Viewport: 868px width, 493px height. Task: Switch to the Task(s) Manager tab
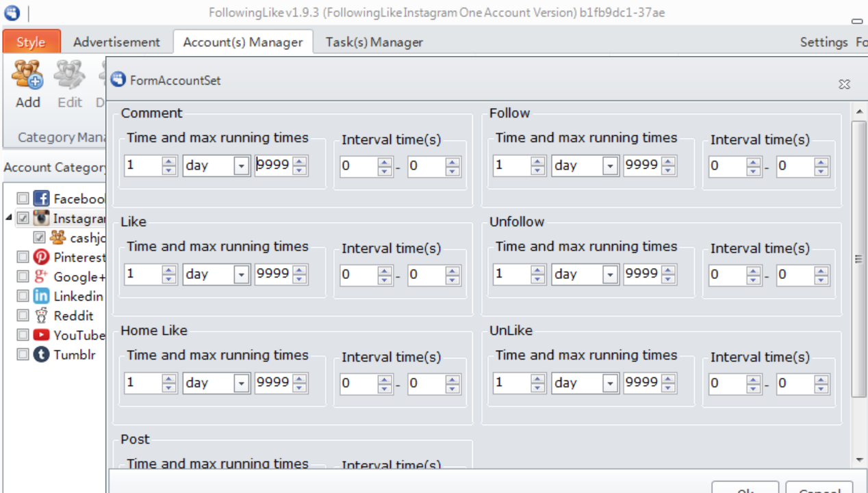[x=374, y=42]
